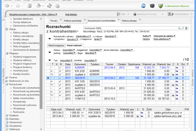Toggle the R checkmark in 64/RTS/2 row
The image size is (196, 131).
click(61, 89)
